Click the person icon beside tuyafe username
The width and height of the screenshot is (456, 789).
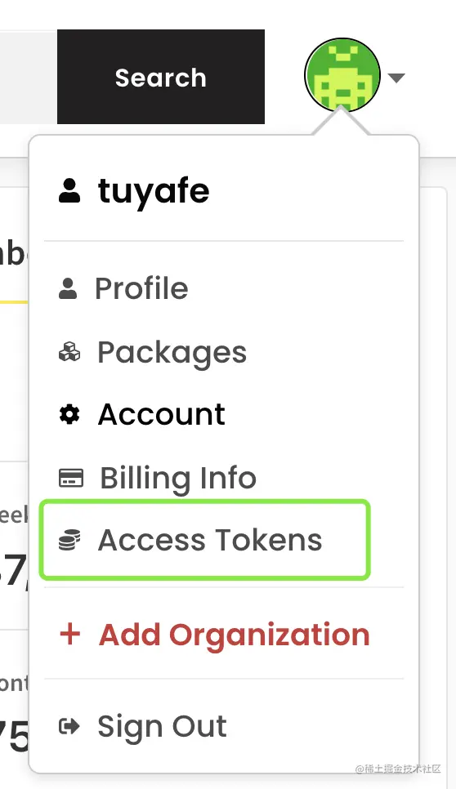69,190
